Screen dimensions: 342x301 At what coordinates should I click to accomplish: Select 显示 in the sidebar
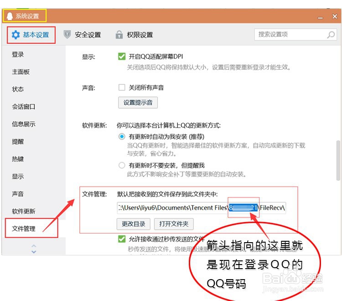[x=18, y=176]
